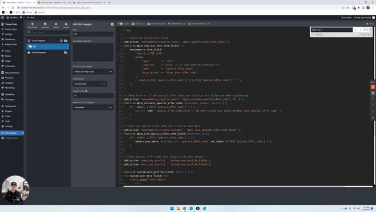Select the WC snippet in the list
This screenshot has width=376, height=212.
coord(48,47)
